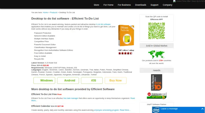Image resolution: width=205 pixels, height=113 pixels.
Task: Expand the Leave a message chat chevron
Action: pyautogui.click(x=202, y=109)
